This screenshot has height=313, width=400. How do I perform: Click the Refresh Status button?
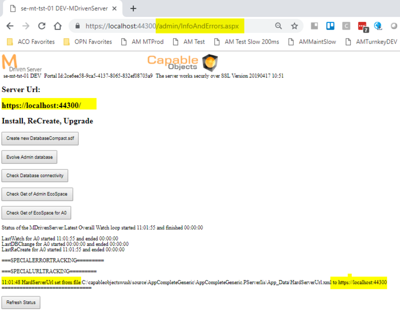pos(21,302)
